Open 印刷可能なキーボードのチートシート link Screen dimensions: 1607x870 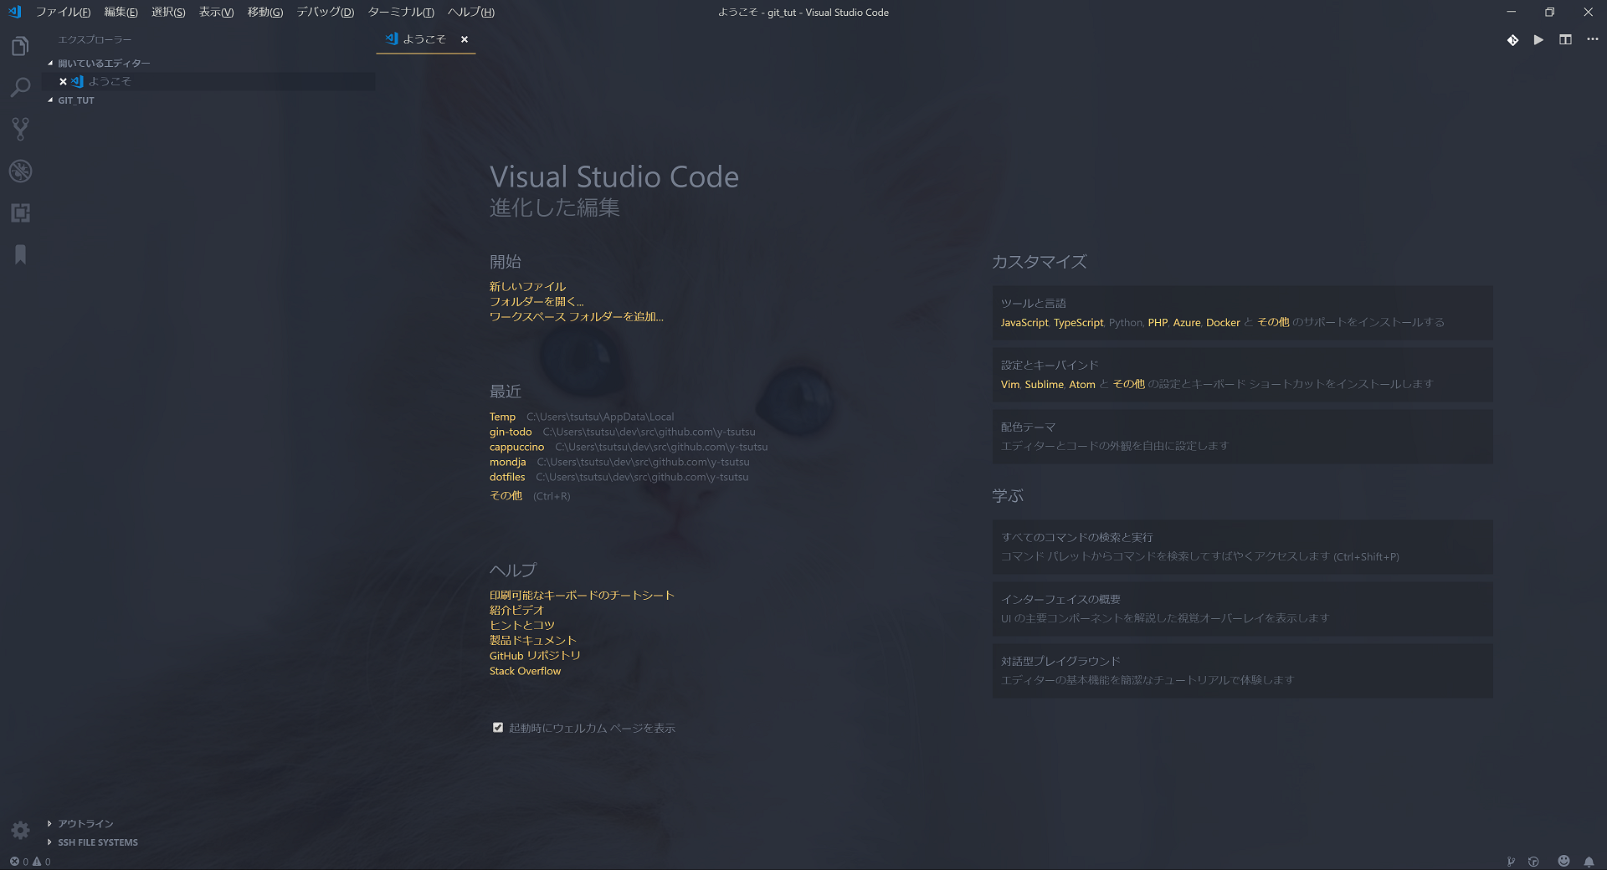pos(582,595)
